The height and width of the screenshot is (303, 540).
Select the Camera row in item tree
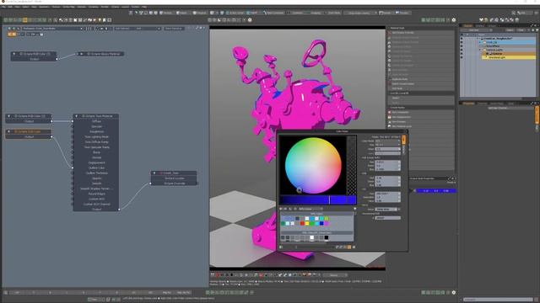coord(509,54)
